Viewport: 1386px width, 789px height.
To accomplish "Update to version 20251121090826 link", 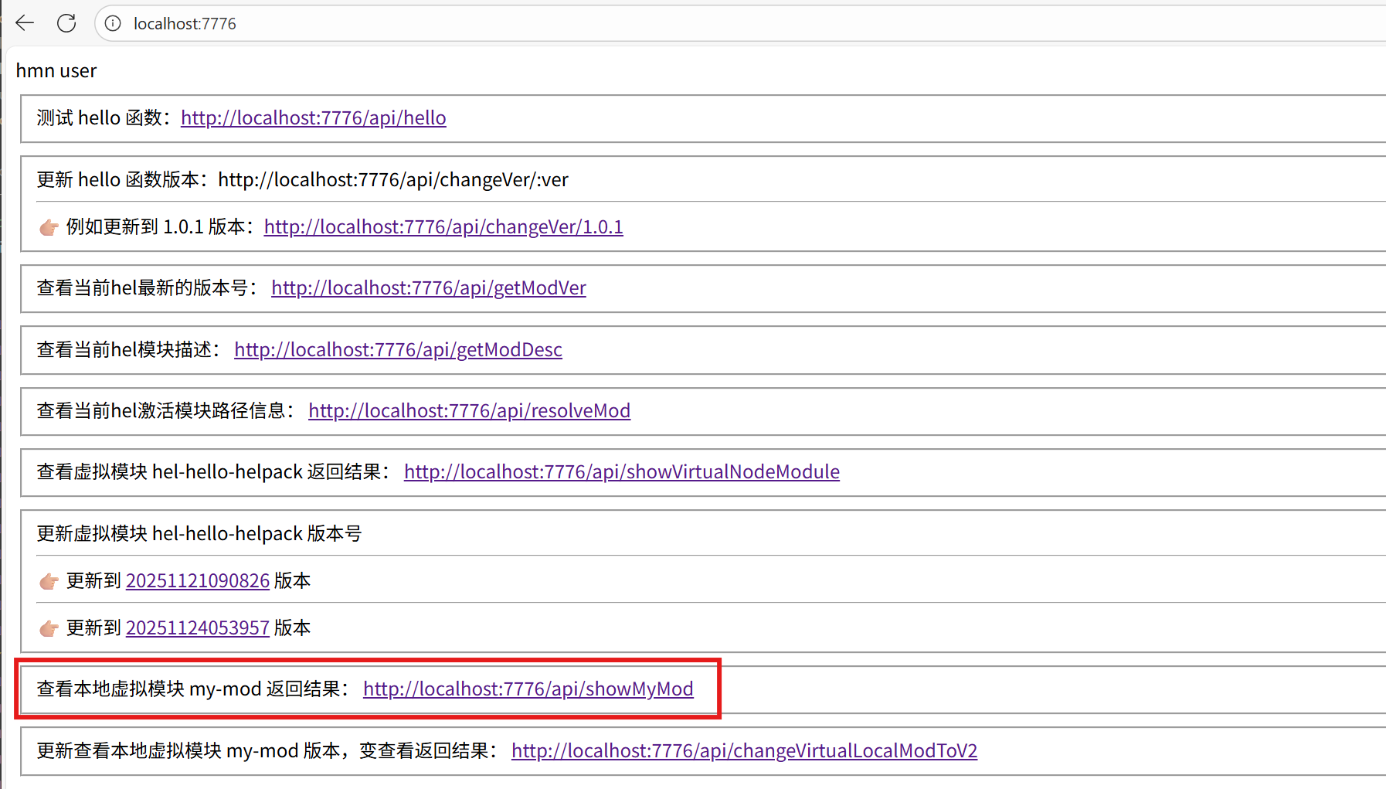I will point(197,580).
